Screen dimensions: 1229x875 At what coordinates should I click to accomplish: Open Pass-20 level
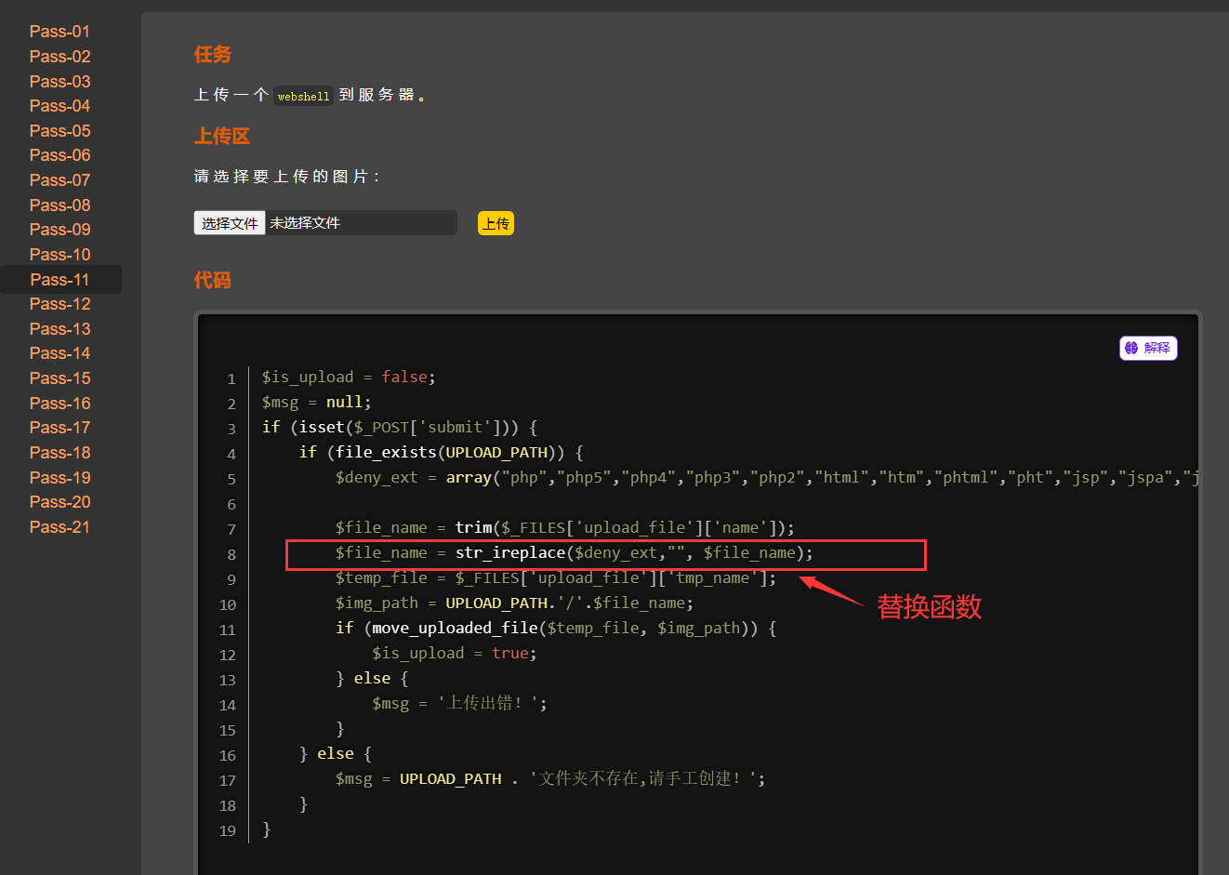coord(60,502)
